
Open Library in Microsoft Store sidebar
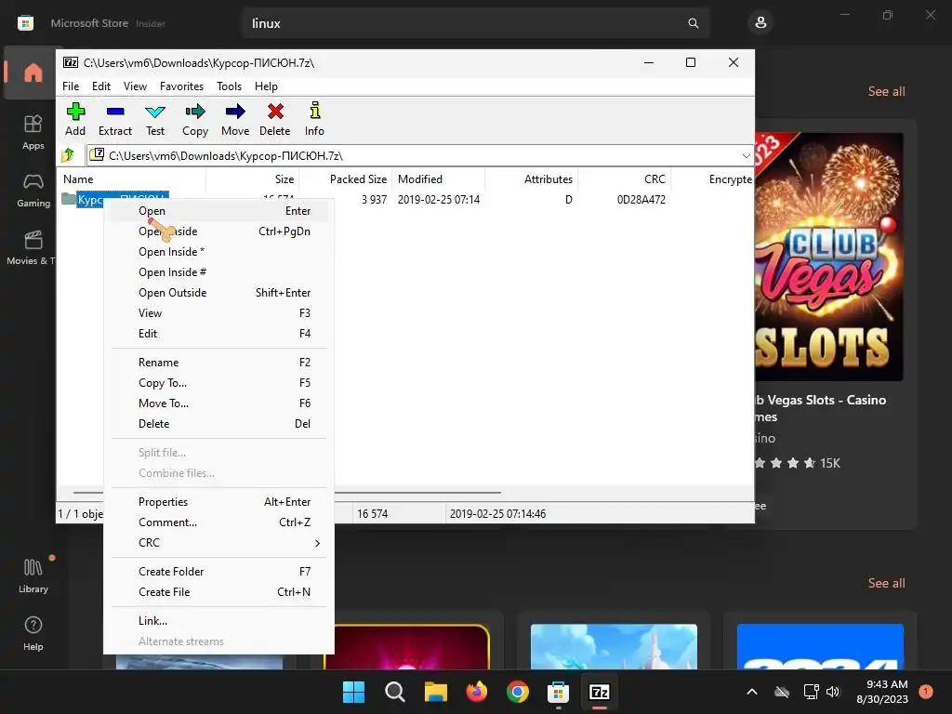pos(33,575)
